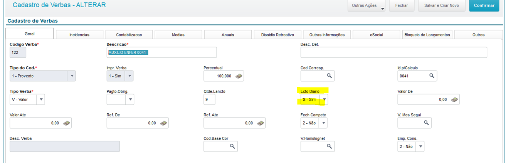This screenshot has height=163, width=506.
Task: Expand the Tipo Verba dropdown
Action: pyautogui.click(x=41, y=99)
